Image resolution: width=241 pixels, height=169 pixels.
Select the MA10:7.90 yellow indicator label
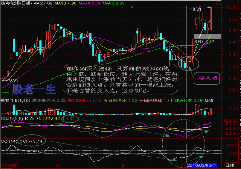[x=66, y=3]
